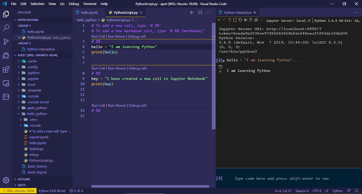Open the Manage gear icon
This screenshot has width=362, height=194.
(6, 180)
